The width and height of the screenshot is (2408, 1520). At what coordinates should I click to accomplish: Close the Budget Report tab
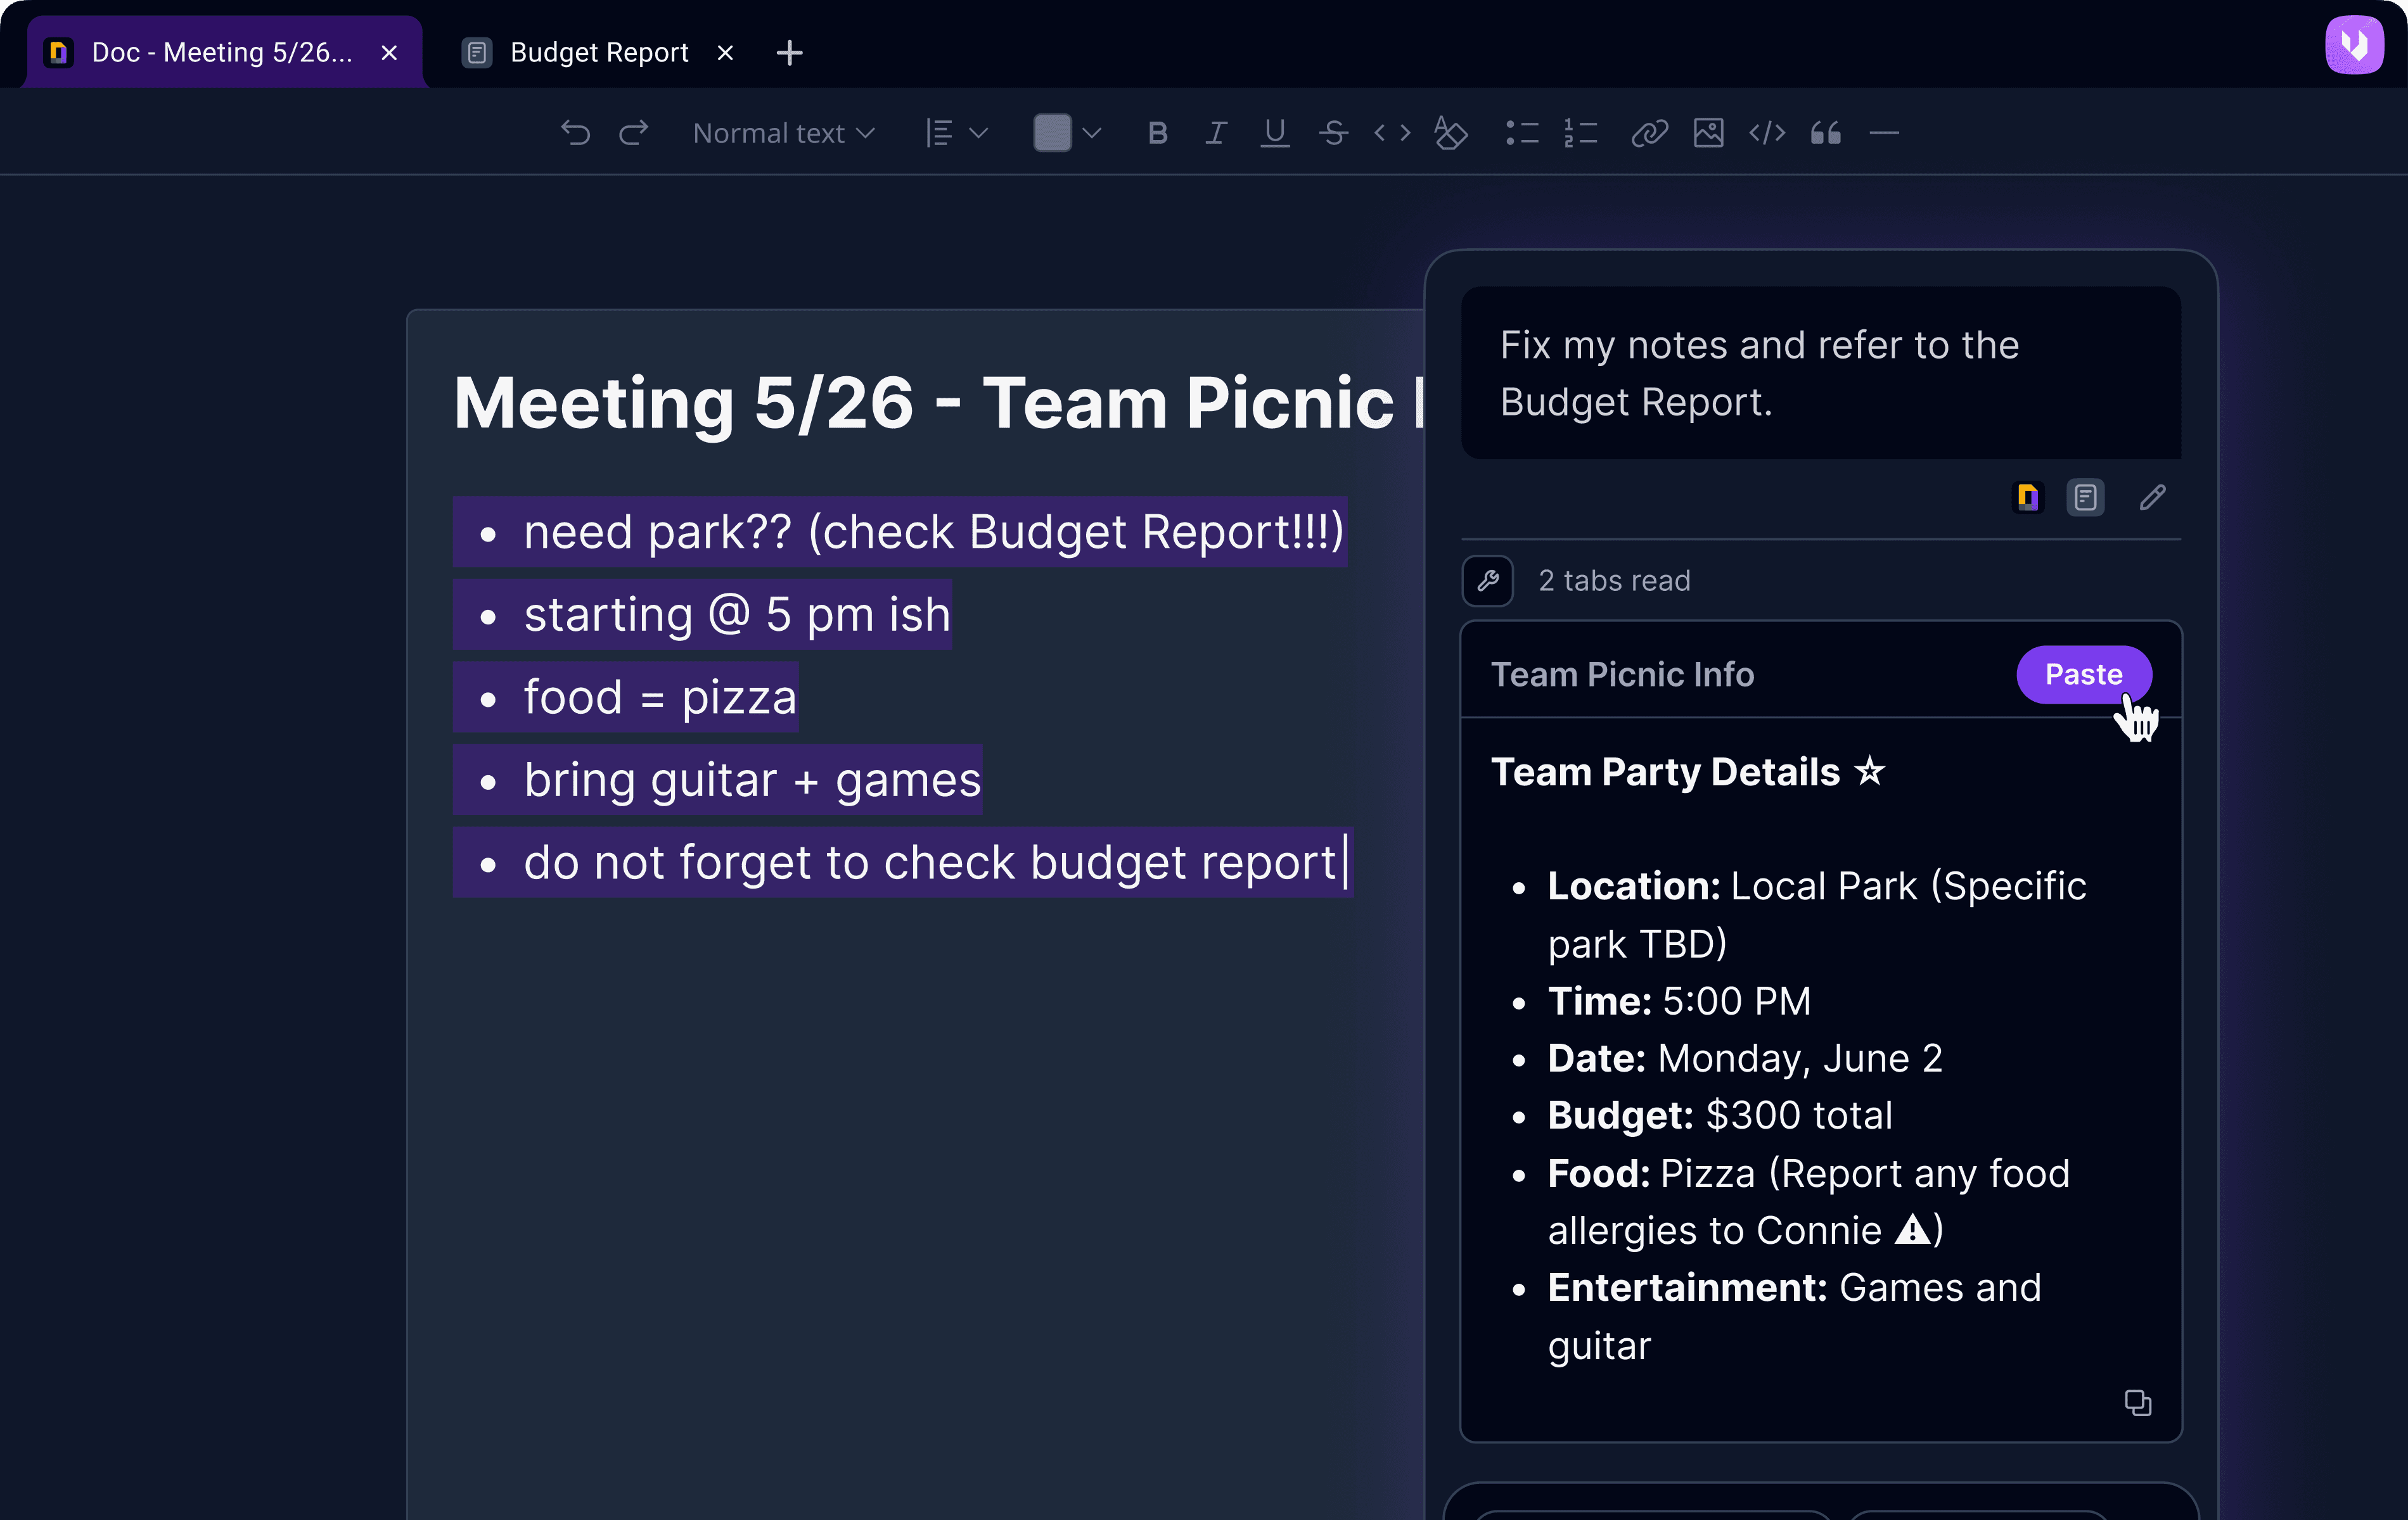(x=726, y=52)
